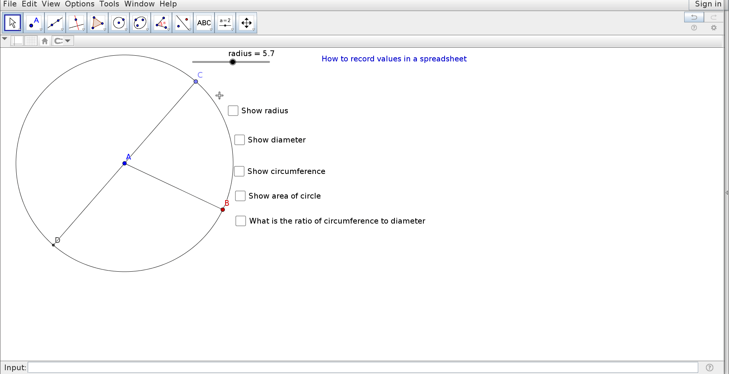Select the Reflect about Line tool
The image size is (729, 374).
pyautogui.click(x=183, y=23)
